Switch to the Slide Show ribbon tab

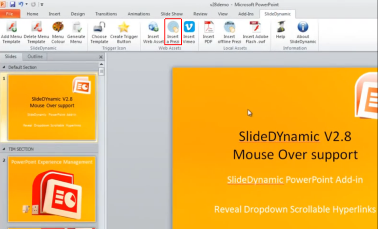[x=172, y=14]
